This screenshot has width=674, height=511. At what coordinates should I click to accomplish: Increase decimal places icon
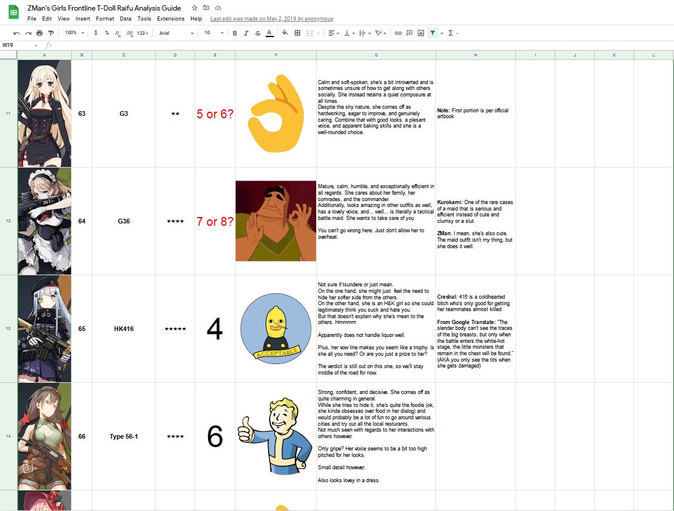(129, 33)
